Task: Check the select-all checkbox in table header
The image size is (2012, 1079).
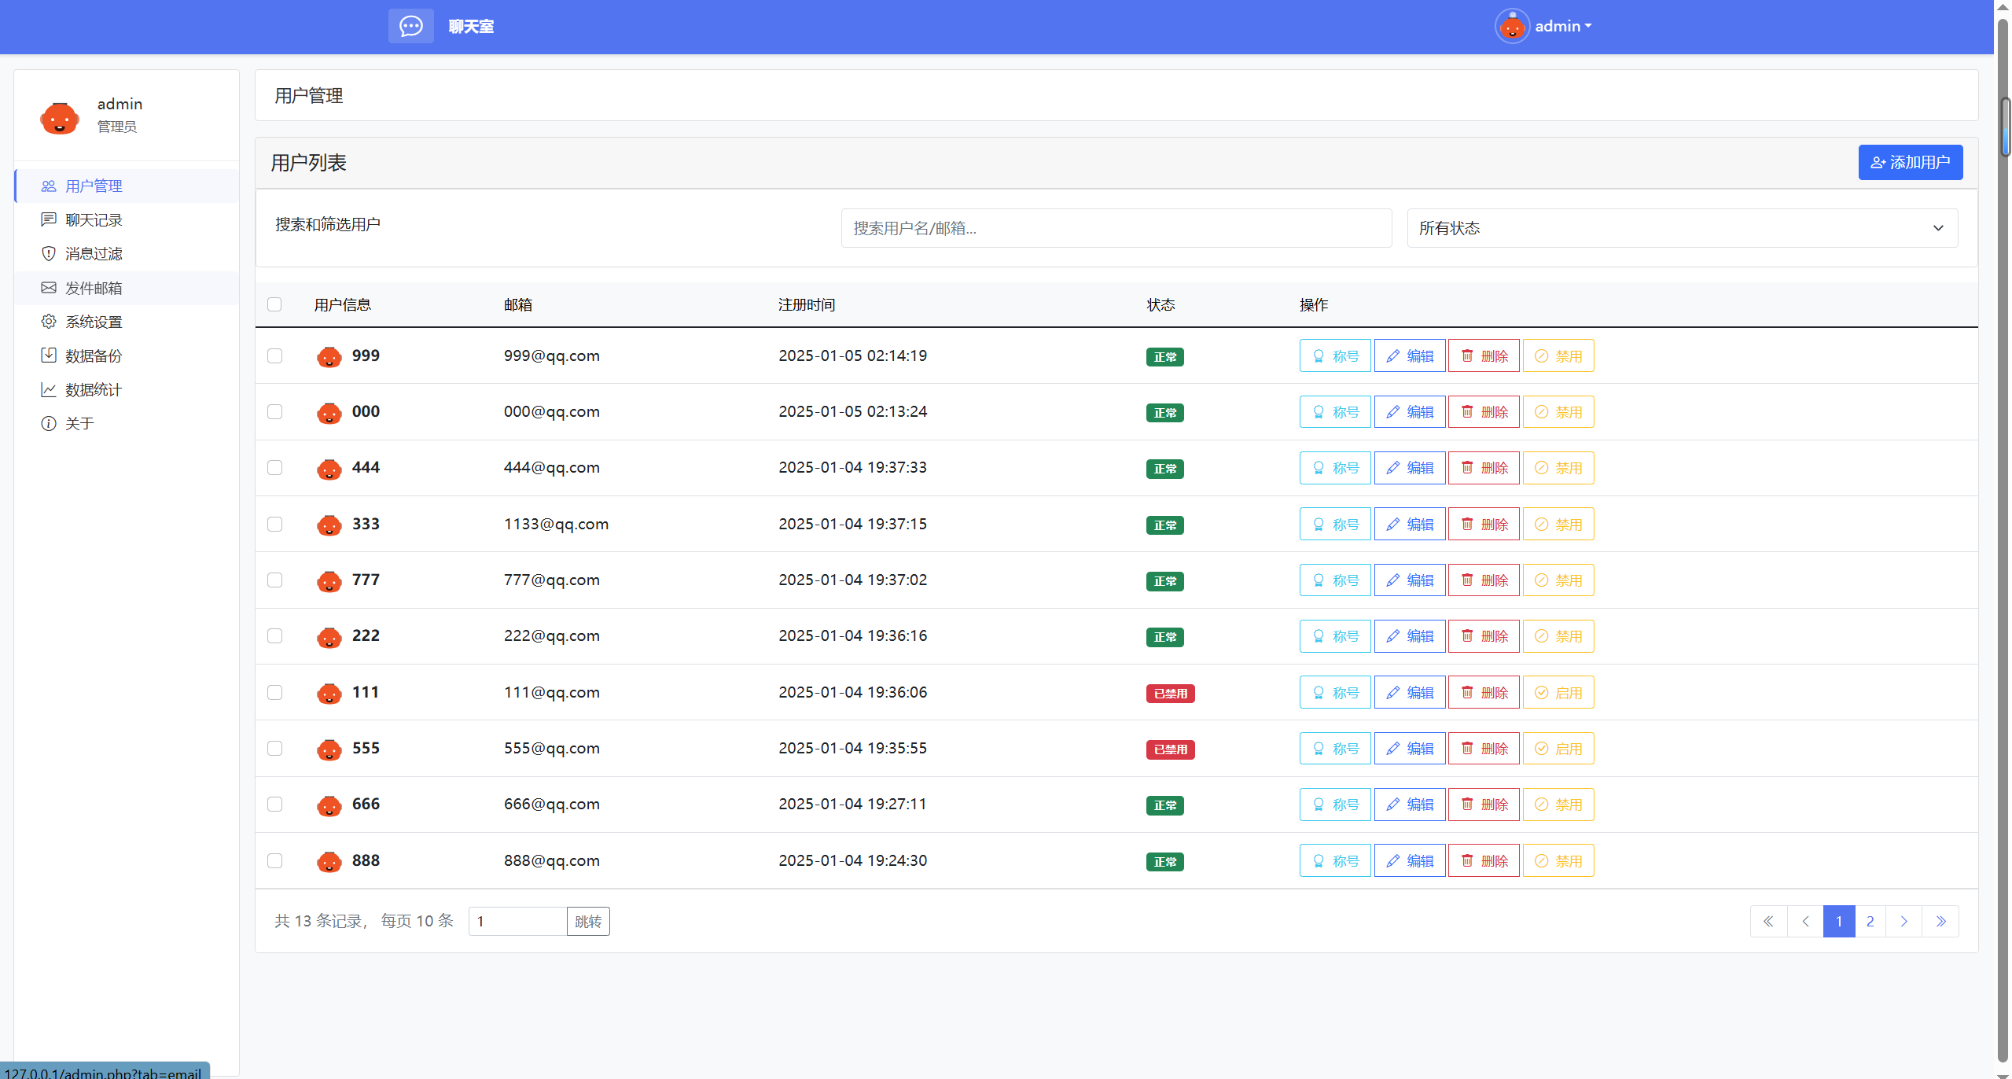Action: [274, 304]
